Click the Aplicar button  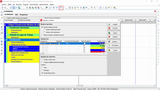coord(114,33)
